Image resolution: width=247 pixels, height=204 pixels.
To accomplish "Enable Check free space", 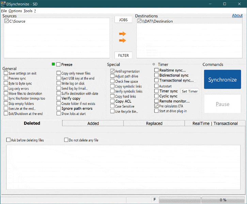I will click(x=112, y=81).
